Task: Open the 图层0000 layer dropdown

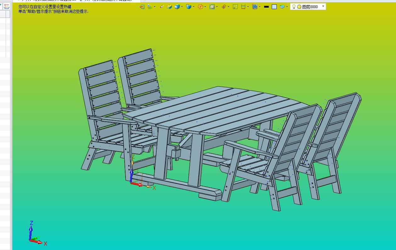Action: 323,6
